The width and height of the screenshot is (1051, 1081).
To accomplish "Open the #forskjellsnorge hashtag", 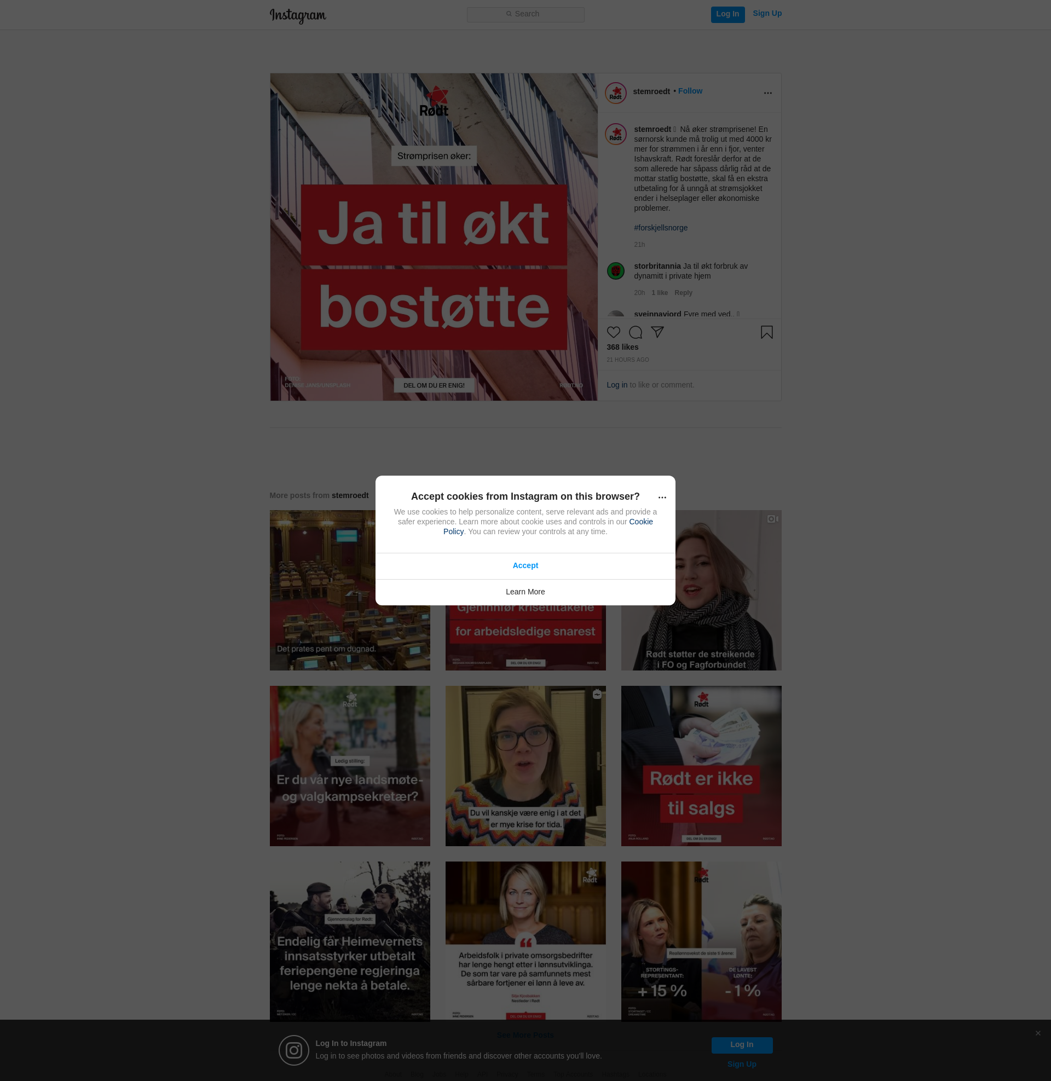I will tap(661, 228).
